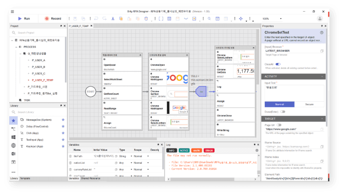Open Log settings gear icon

257,151
